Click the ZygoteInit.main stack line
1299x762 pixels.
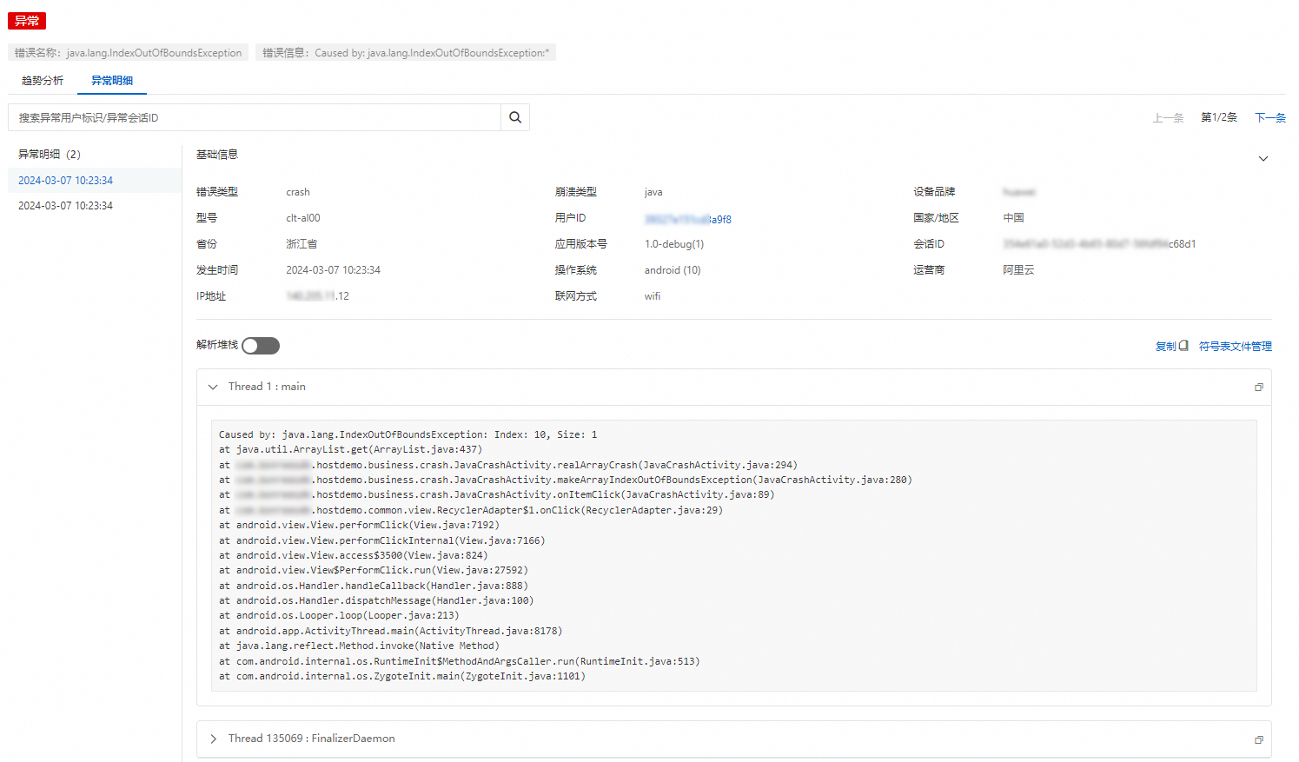coord(402,676)
